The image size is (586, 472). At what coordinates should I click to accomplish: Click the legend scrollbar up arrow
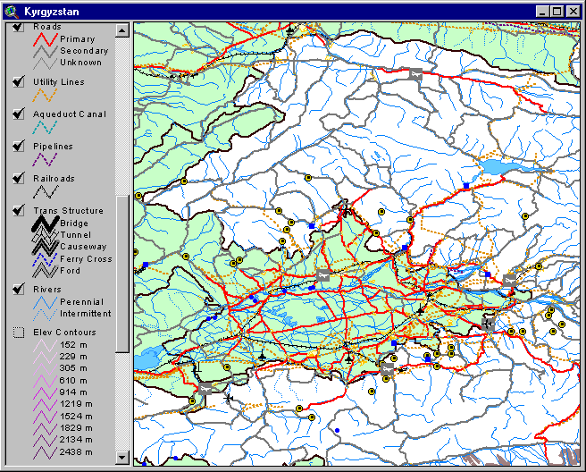click(121, 29)
